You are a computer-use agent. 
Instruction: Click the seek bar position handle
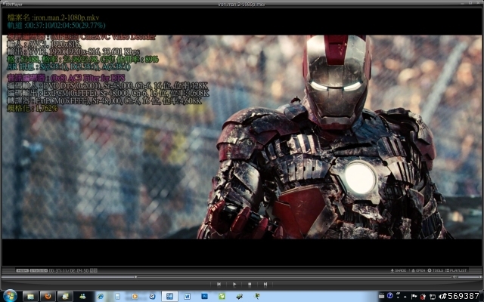click(x=135, y=277)
